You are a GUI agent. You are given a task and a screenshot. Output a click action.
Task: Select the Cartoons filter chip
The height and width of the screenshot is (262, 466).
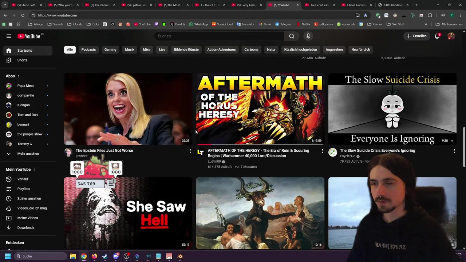coord(251,49)
